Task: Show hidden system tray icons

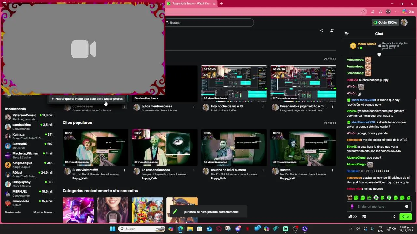Action: 351,229
